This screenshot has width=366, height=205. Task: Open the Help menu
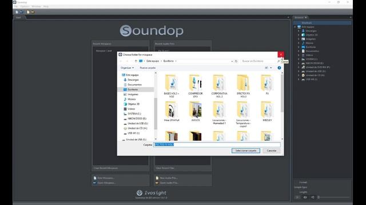[46, 6]
